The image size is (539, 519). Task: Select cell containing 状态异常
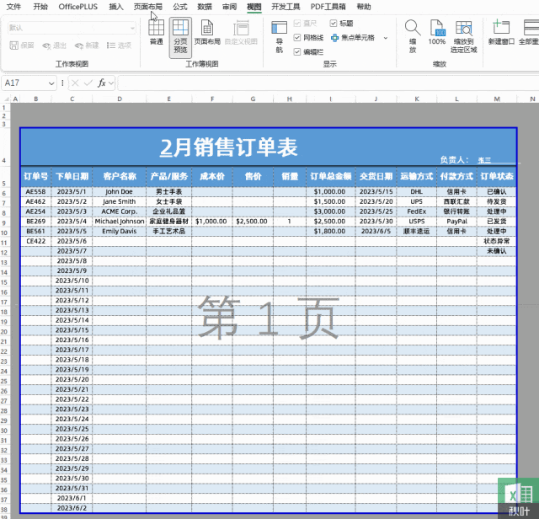[497, 241]
